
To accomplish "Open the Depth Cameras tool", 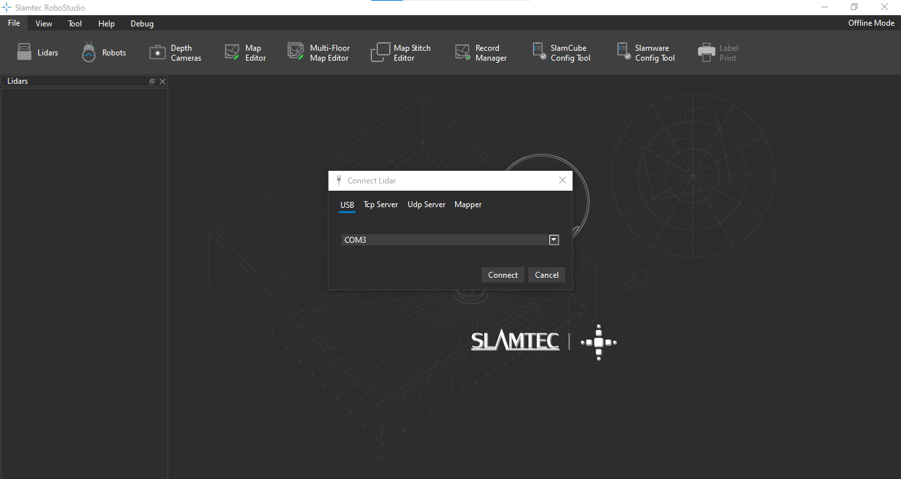I will (x=175, y=53).
